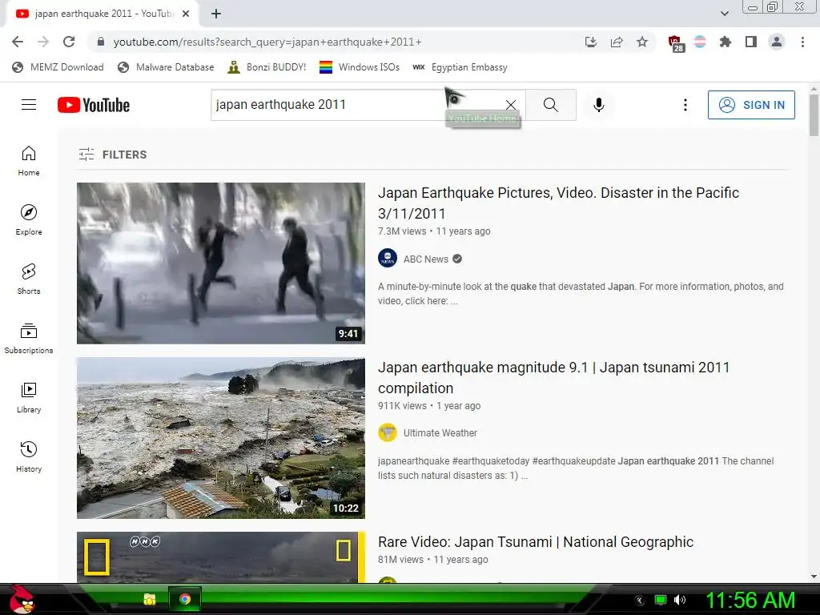Click the URL address bar
Screen dimensions: 820x615
point(335,42)
